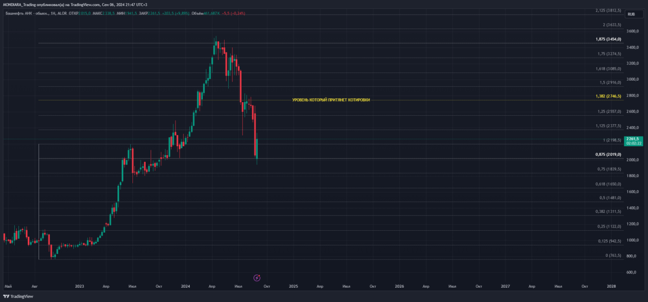648x302 pixels.
Task: Click the МИН value 1941,5 in the header
Action: click(131, 14)
